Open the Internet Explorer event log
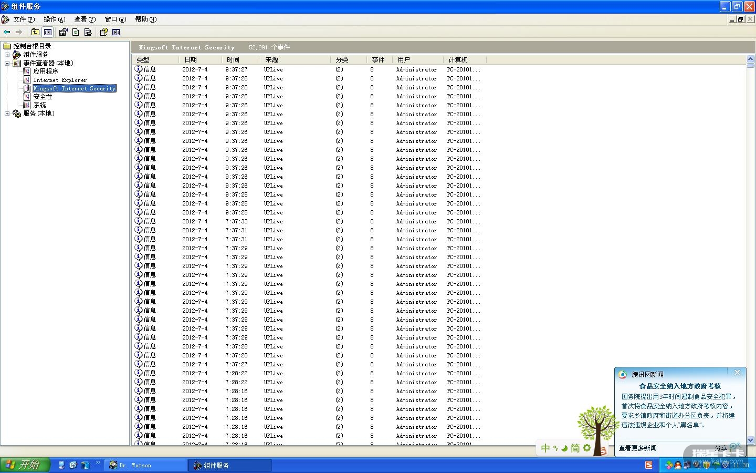Image resolution: width=756 pixels, height=473 pixels. pos(60,80)
